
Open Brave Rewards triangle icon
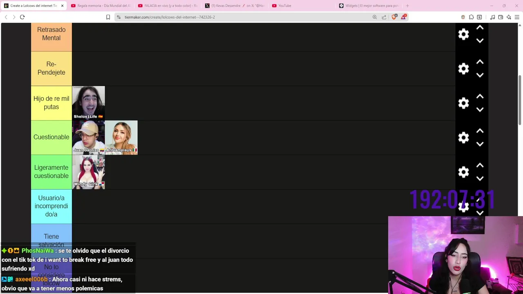(x=404, y=17)
